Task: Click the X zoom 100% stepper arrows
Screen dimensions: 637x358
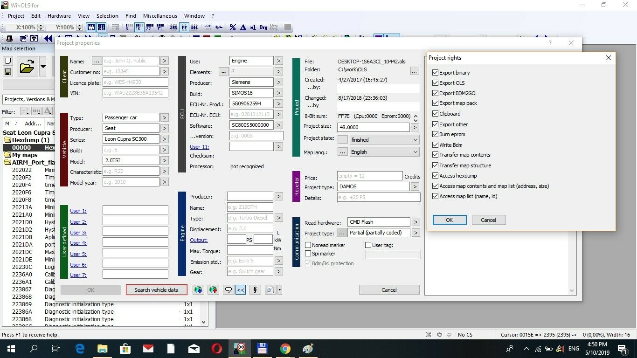Action: pos(41,28)
